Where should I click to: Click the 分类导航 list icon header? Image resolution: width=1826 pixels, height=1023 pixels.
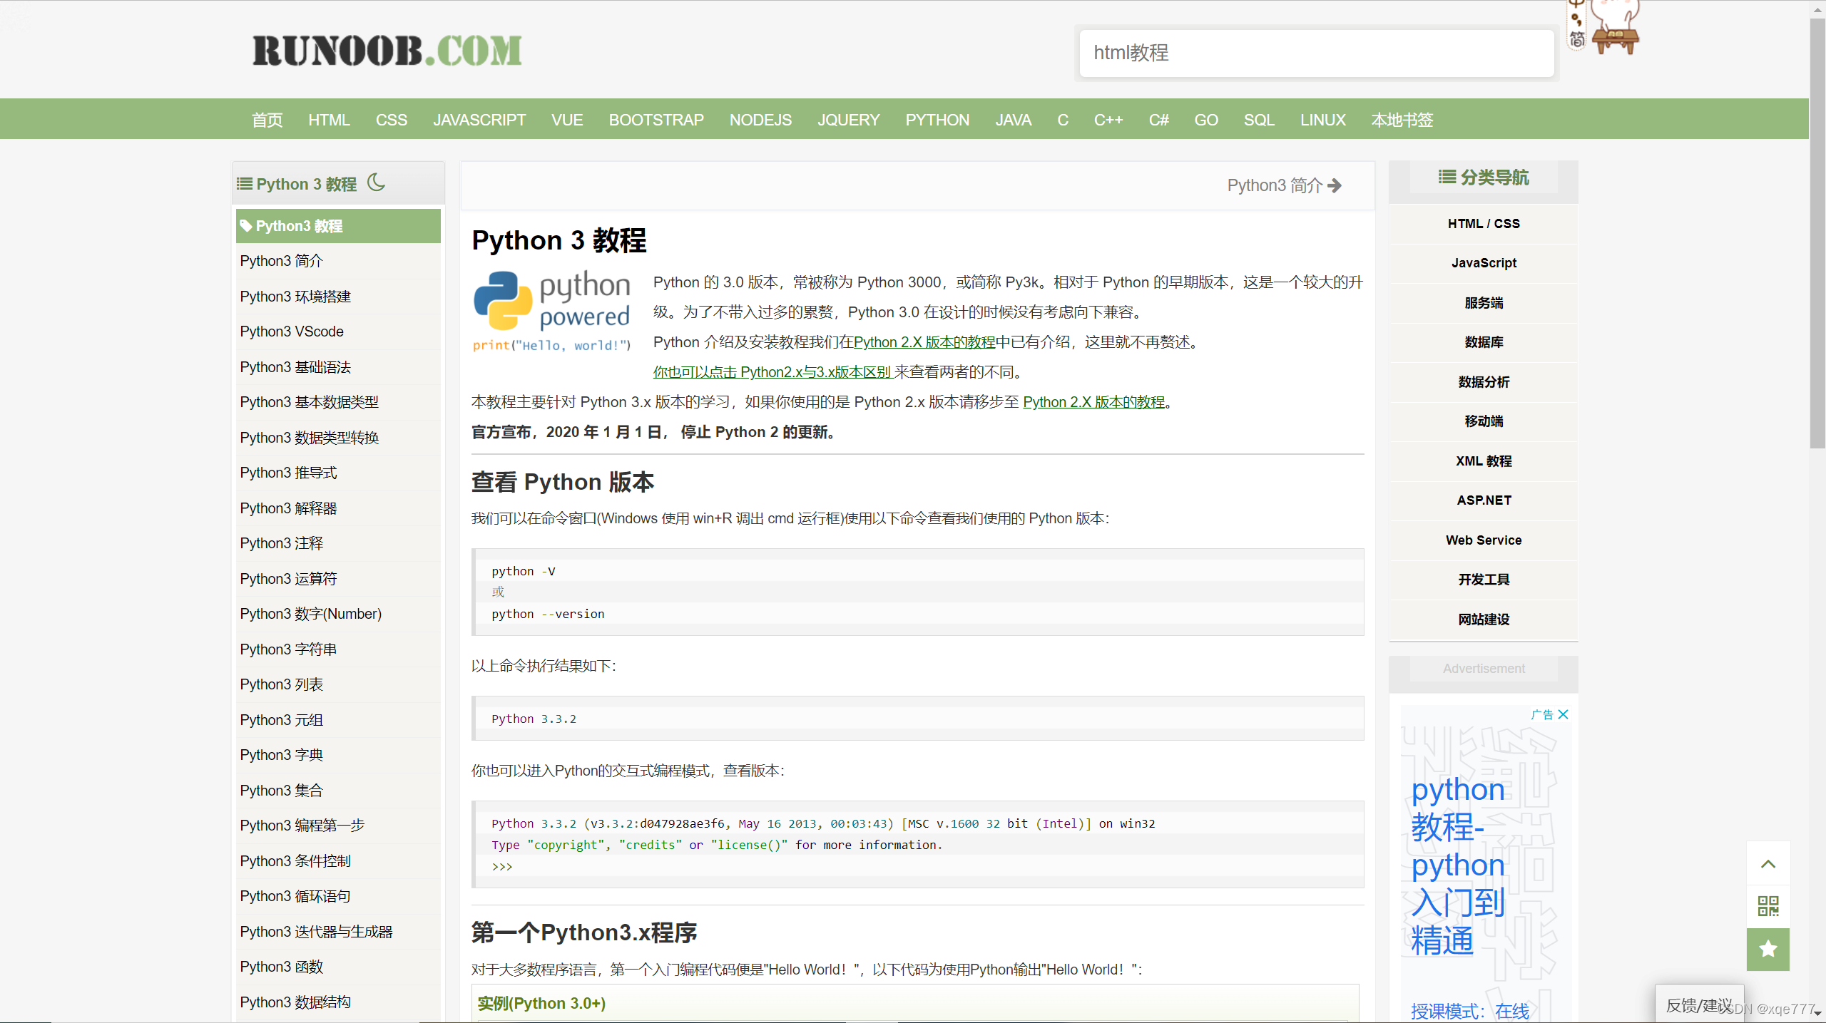[1483, 178]
